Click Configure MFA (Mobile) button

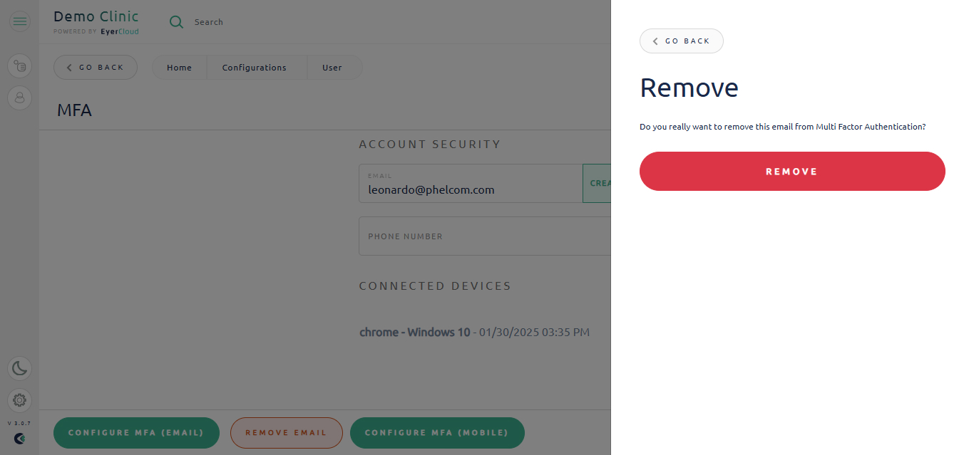[x=437, y=433]
